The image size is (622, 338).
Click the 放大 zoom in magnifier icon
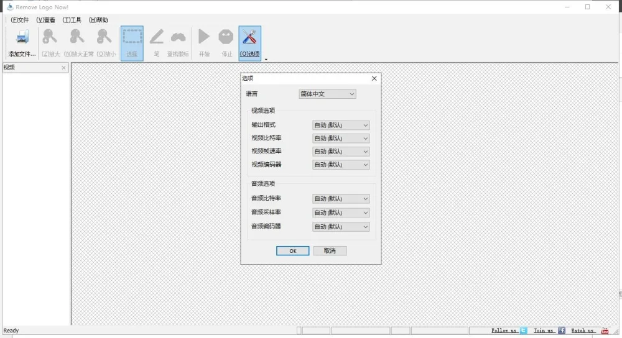coord(49,38)
